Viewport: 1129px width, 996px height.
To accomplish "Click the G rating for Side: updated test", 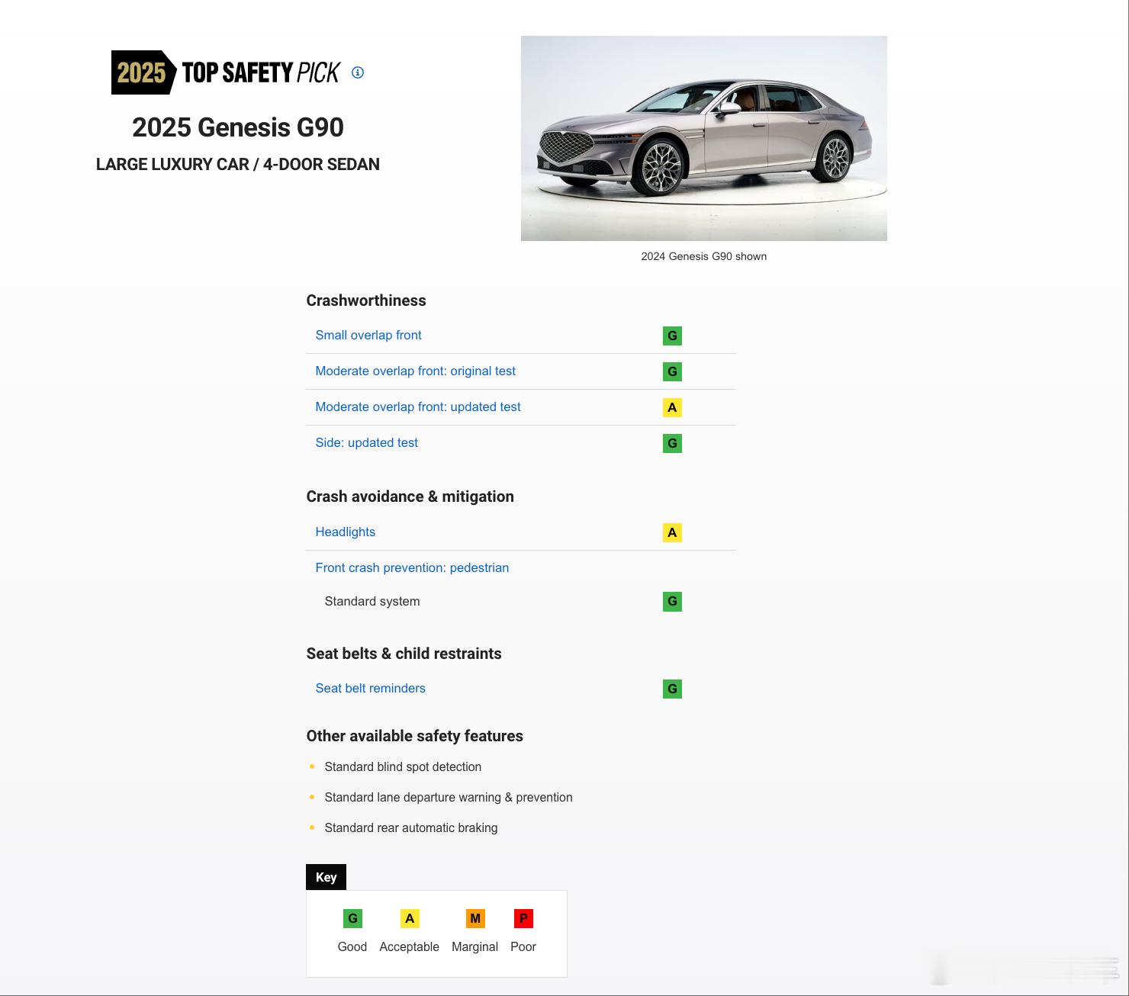I will (x=672, y=443).
